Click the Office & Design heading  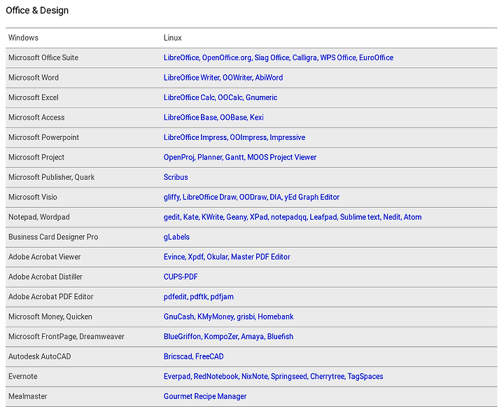pyautogui.click(x=37, y=11)
